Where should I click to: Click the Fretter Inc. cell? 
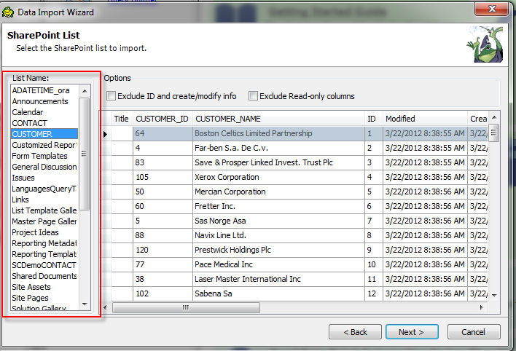[278, 206]
